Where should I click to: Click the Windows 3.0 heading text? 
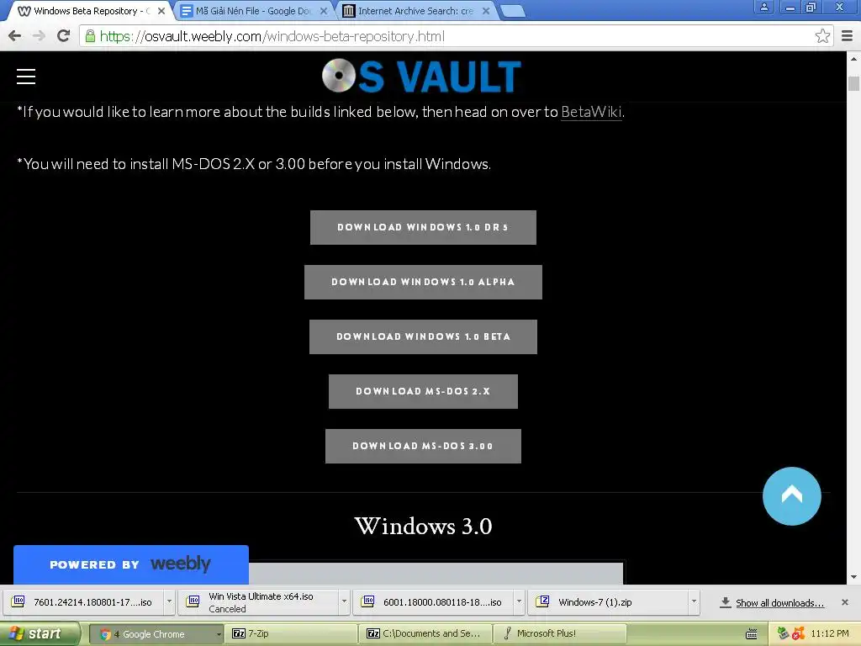click(x=423, y=526)
